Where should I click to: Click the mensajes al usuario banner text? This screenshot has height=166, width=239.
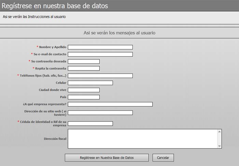point(119,33)
